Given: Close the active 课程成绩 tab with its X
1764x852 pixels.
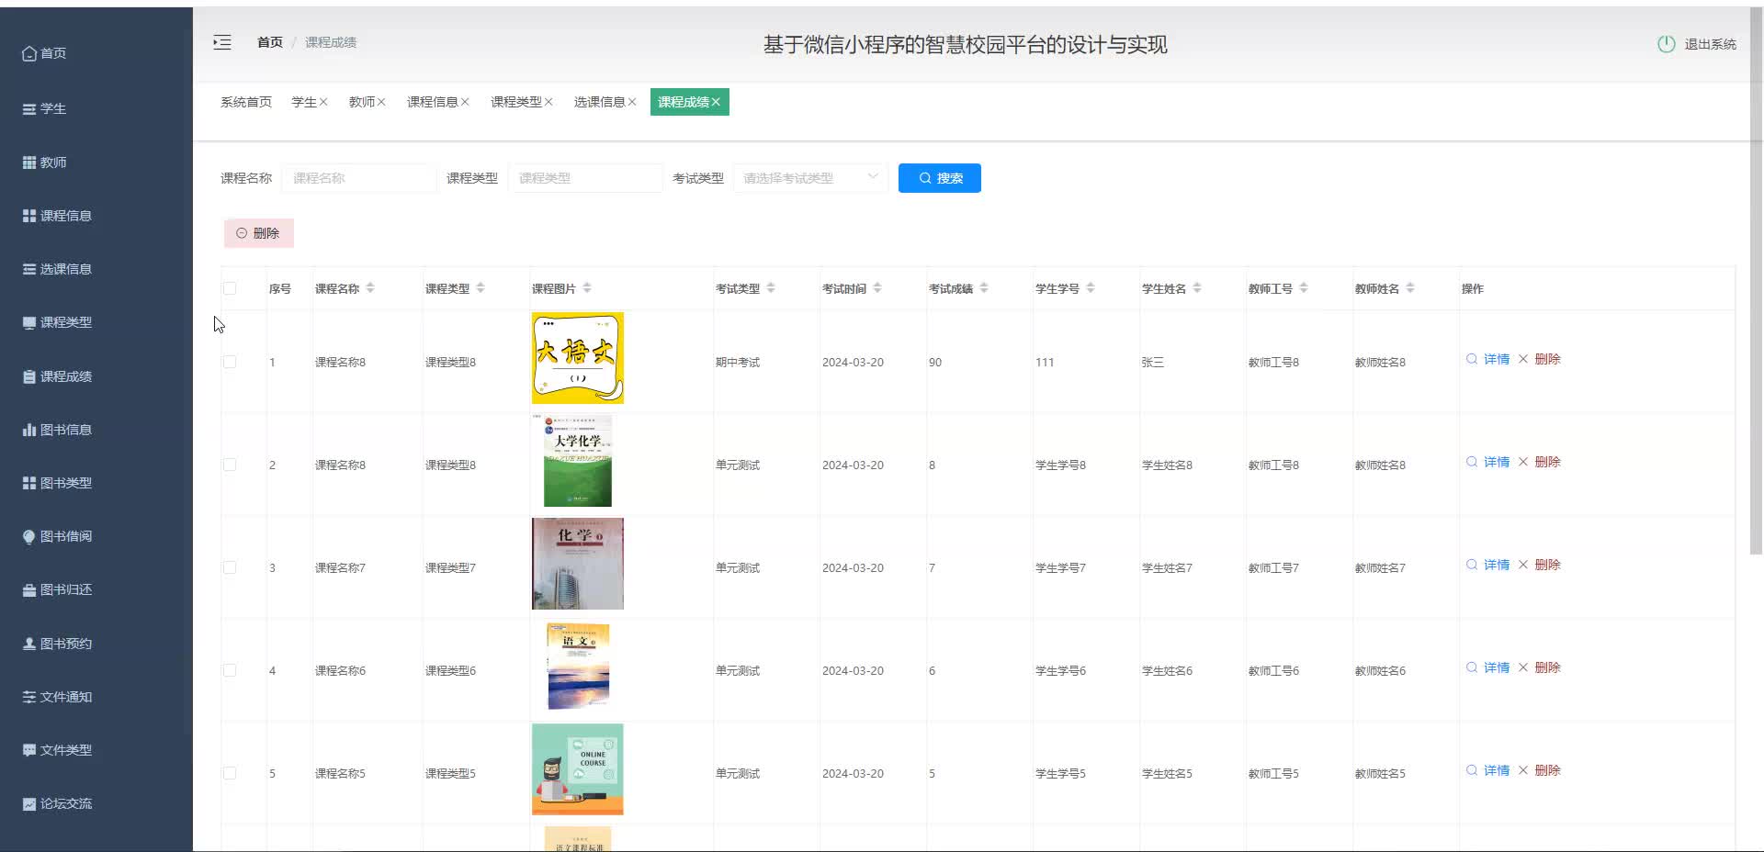Looking at the screenshot, I should click(x=716, y=102).
